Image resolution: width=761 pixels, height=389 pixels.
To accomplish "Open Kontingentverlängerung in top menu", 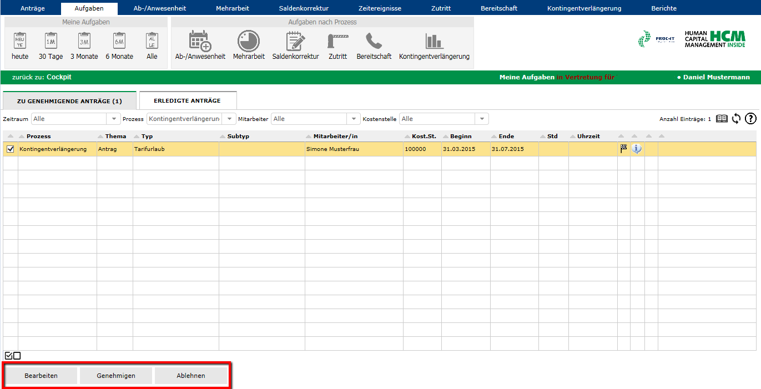I will [584, 8].
